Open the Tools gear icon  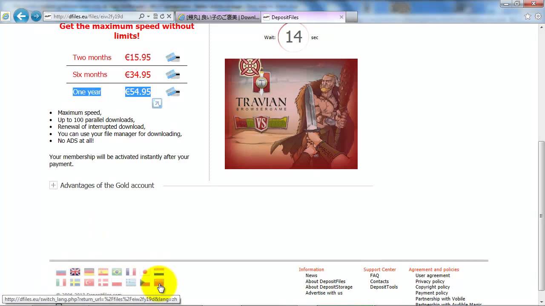click(538, 17)
